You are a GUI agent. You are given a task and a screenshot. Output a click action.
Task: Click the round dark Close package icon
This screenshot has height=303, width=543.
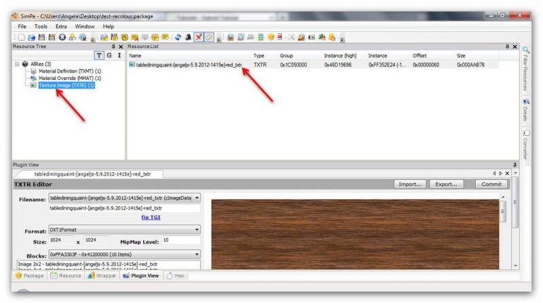tap(62, 37)
